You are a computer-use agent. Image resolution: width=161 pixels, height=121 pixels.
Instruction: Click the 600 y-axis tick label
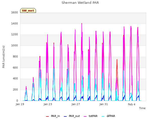point(15,68)
